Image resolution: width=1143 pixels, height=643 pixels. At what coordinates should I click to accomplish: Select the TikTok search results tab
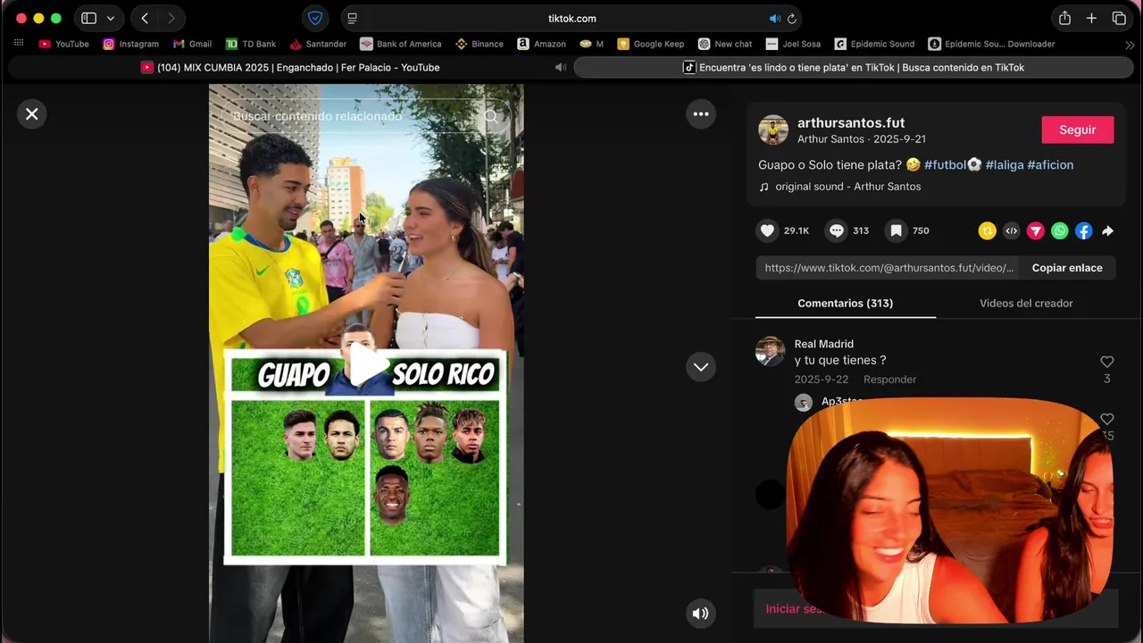[x=854, y=68]
